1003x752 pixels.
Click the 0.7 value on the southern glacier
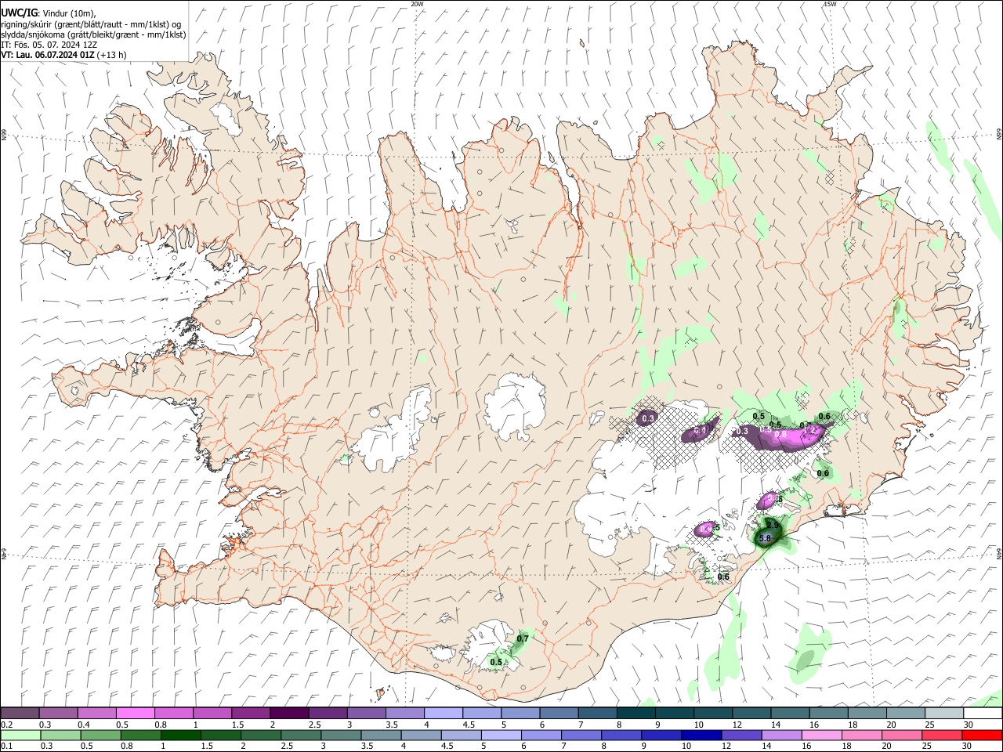click(x=523, y=639)
